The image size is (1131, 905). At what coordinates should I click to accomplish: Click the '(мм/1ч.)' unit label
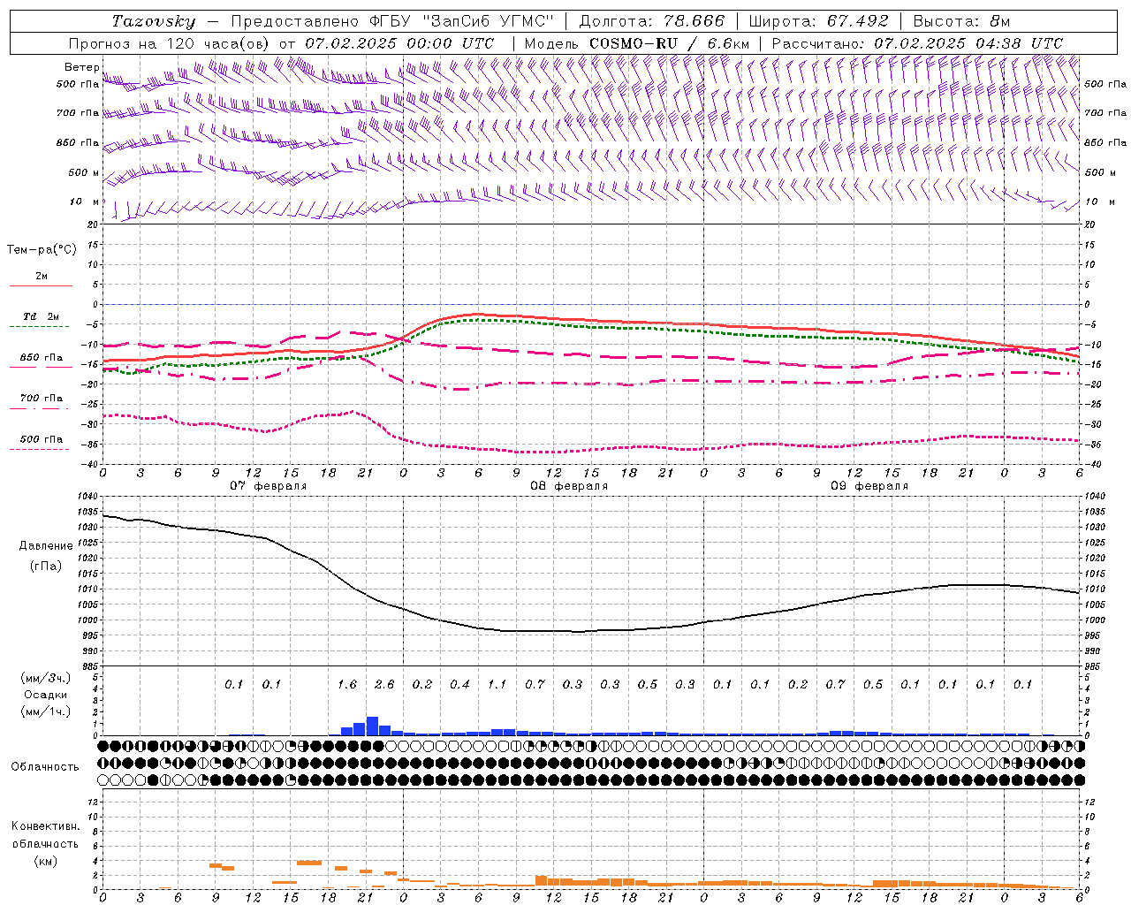point(46,711)
